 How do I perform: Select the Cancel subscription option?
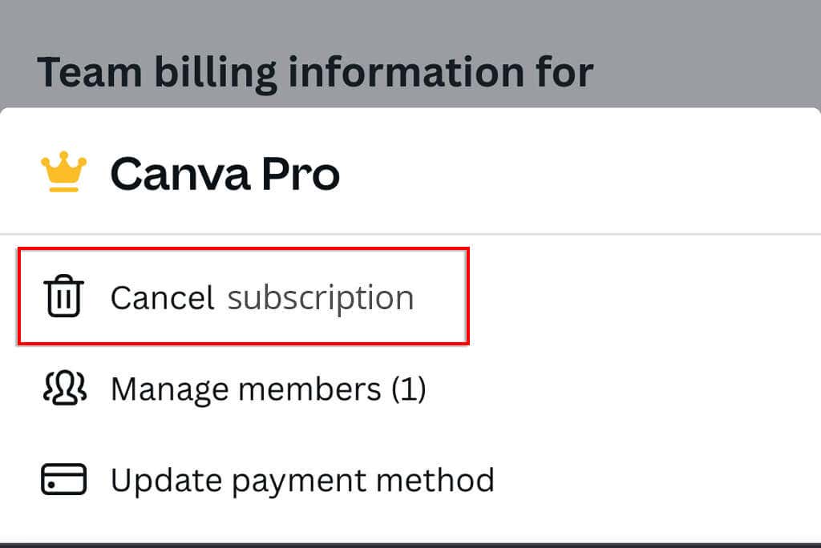point(261,298)
